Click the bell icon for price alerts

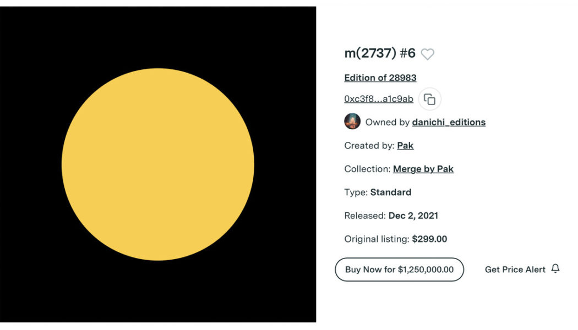click(555, 269)
